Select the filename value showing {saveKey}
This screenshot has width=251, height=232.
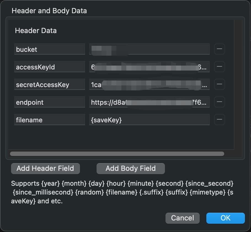149,120
